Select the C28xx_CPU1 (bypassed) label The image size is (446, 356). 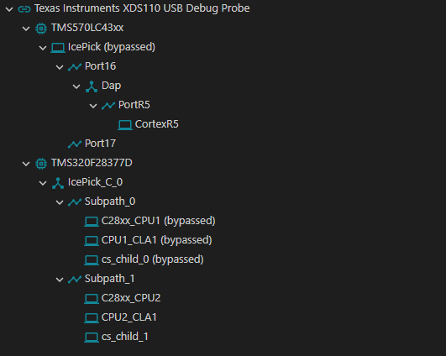click(159, 221)
